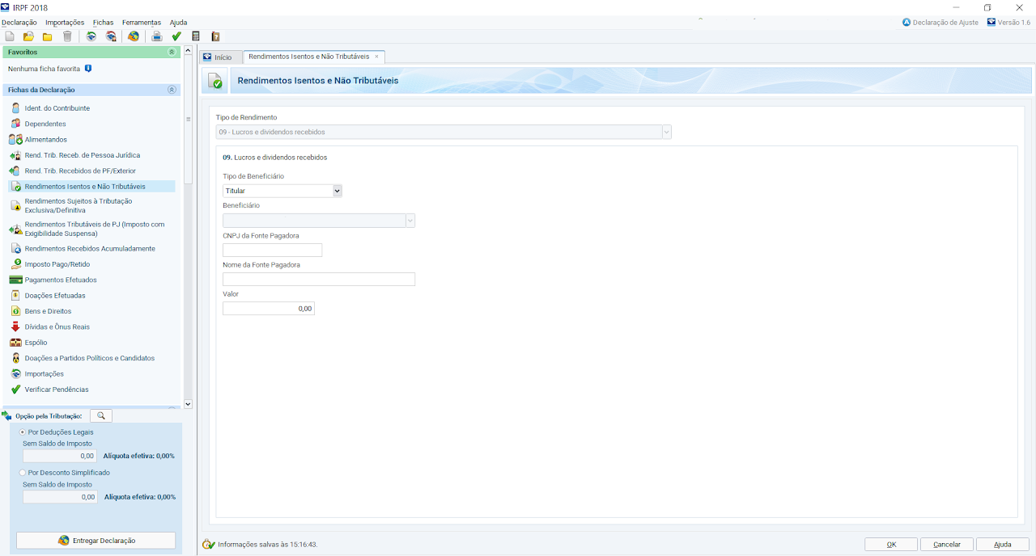Click the magnifier button beside Opção pela Tributação

coord(101,415)
